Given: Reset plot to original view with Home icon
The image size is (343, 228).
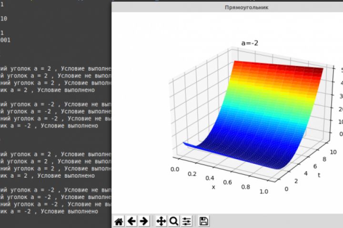Looking at the screenshot, I should point(119,221).
